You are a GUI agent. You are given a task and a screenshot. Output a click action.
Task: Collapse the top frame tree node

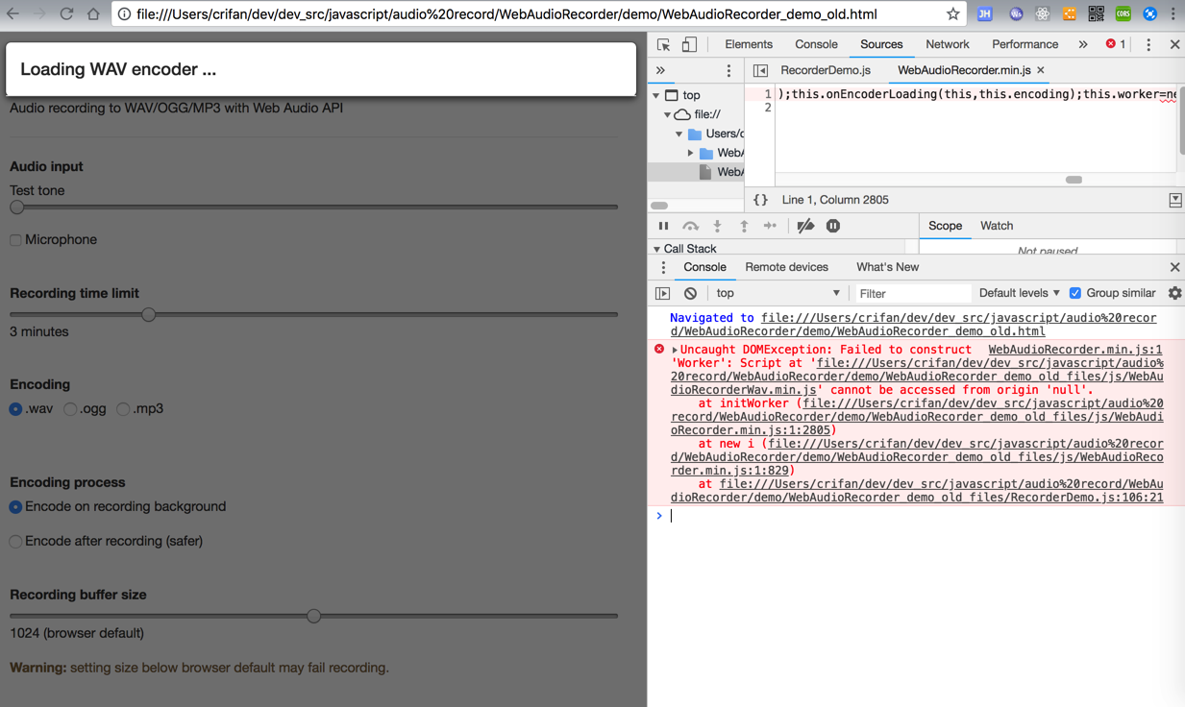point(656,95)
